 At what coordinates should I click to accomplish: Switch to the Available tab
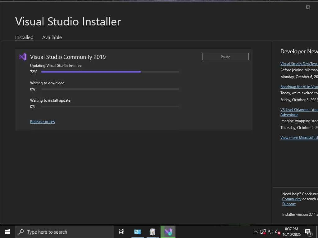52,37
